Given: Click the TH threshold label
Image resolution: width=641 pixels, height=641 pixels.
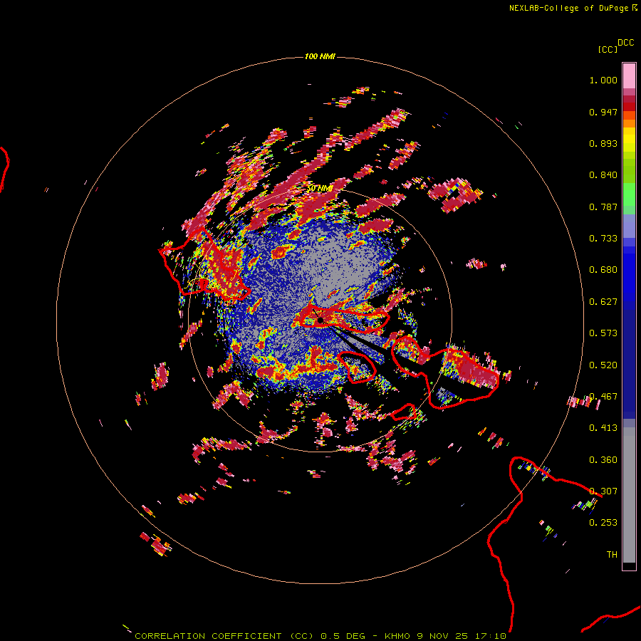Looking at the screenshot, I should coord(612,555).
